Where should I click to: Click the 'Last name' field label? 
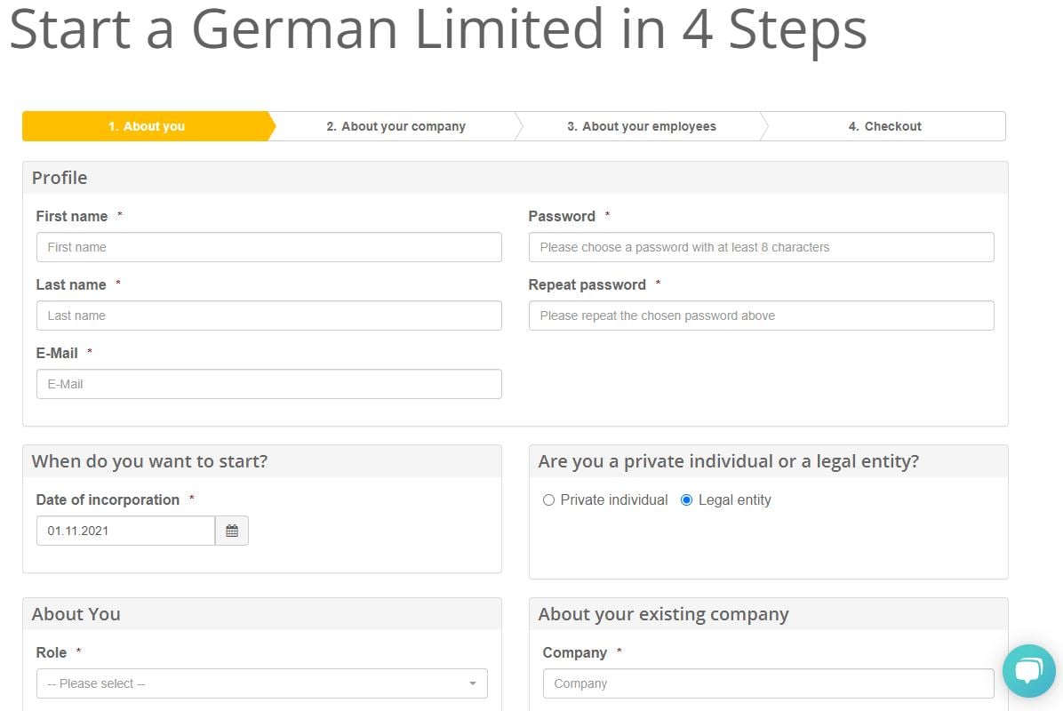click(71, 284)
